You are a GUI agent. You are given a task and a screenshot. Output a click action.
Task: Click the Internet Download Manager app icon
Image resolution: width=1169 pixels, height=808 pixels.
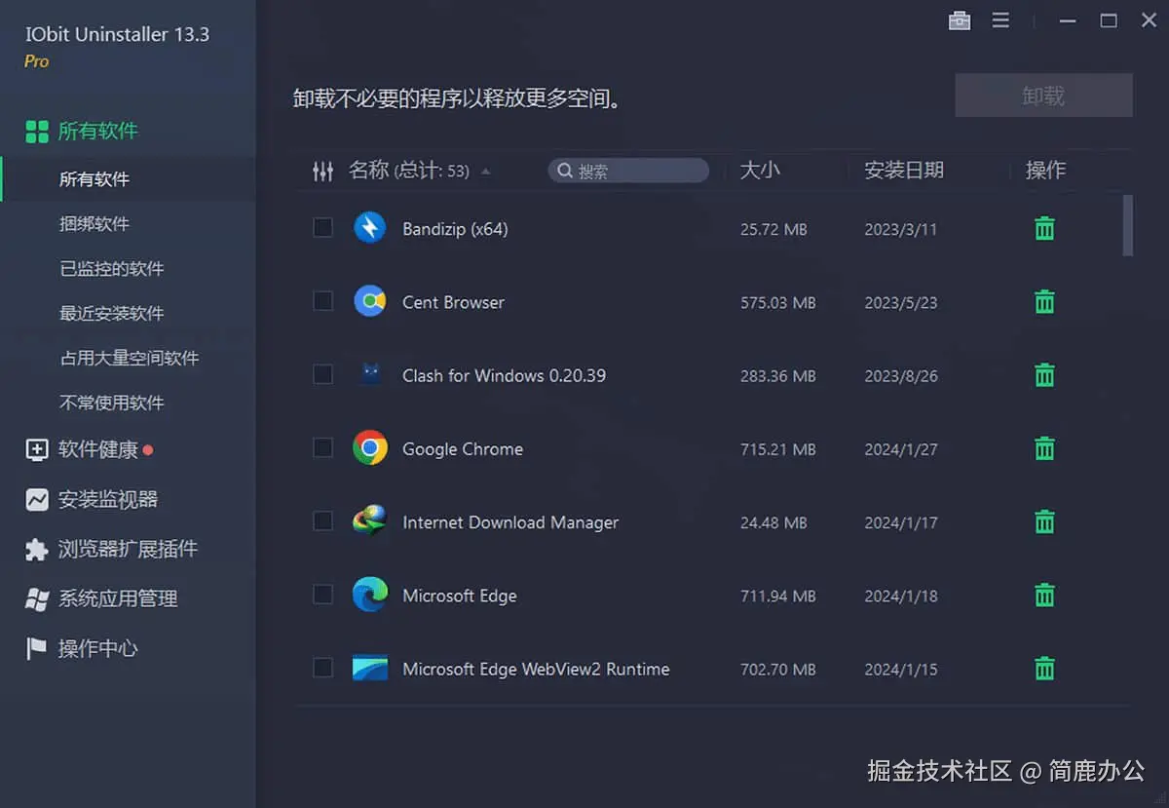tap(370, 521)
